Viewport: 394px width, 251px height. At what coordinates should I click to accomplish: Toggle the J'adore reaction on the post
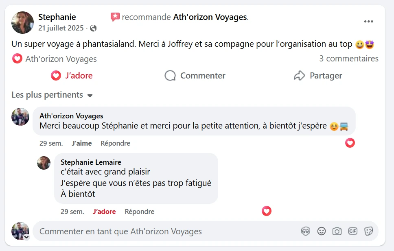tap(72, 76)
